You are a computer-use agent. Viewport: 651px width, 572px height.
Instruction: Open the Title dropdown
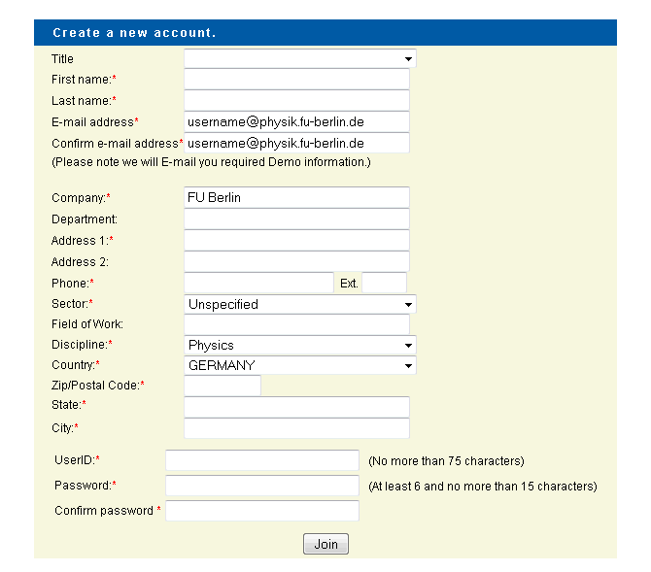[x=299, y=59]
